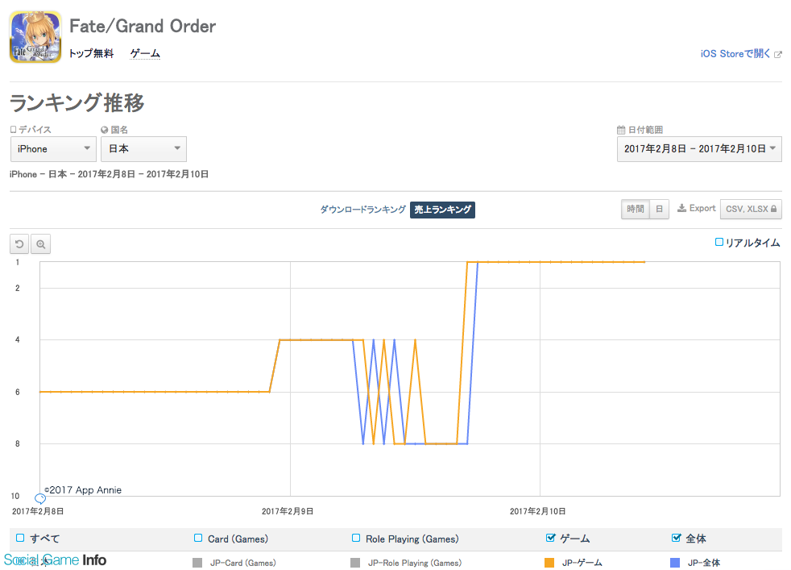Click the CSV, XLSX export button
Viewport: 791px width, 570px height.
point(752,209)
